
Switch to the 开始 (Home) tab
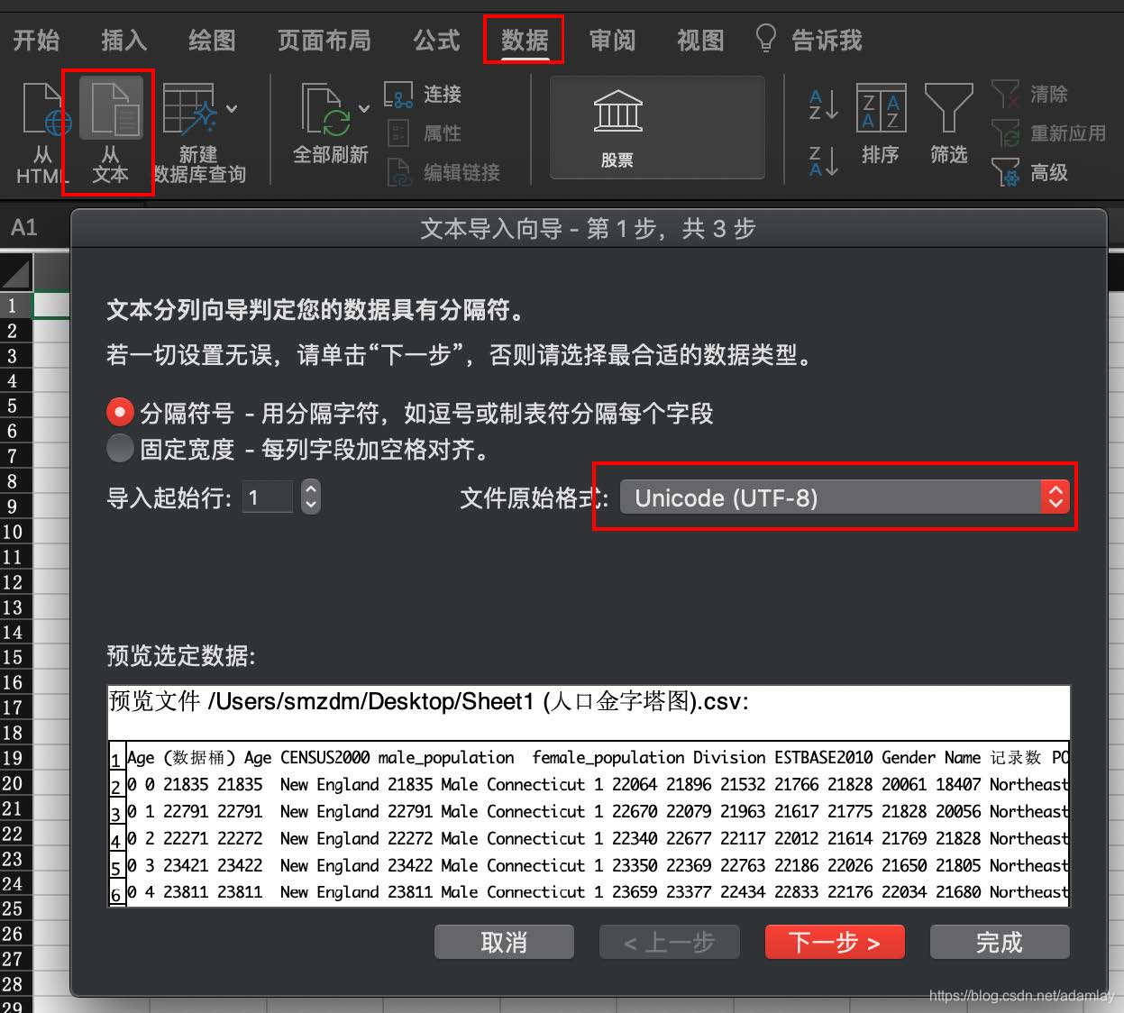36,40
